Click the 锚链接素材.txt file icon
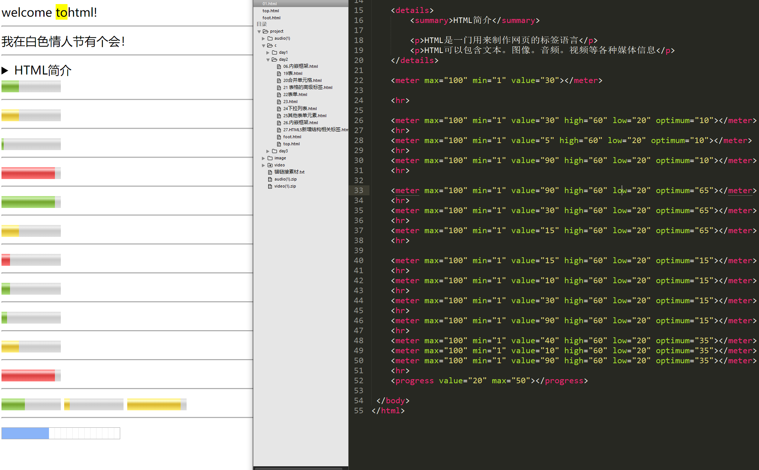759x470 pixels. (270, 172)
